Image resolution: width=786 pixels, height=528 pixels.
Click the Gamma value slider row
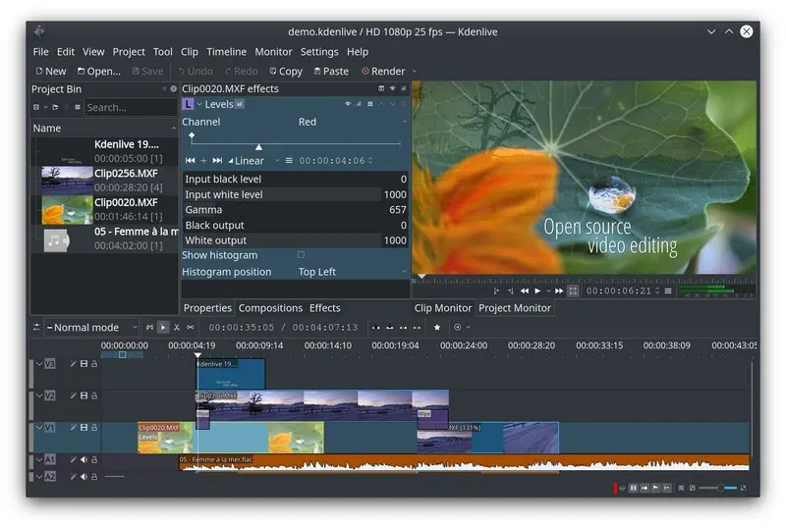point(296,210)
